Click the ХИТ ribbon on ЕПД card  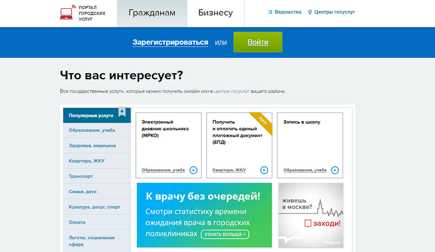pyautogui.click(x=263, y=121)
